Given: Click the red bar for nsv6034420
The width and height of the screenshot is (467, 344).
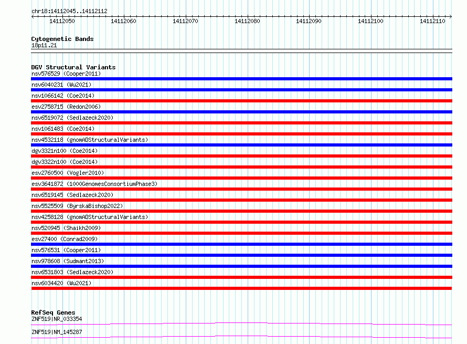Looking at the screenshot, I should 241,288.
